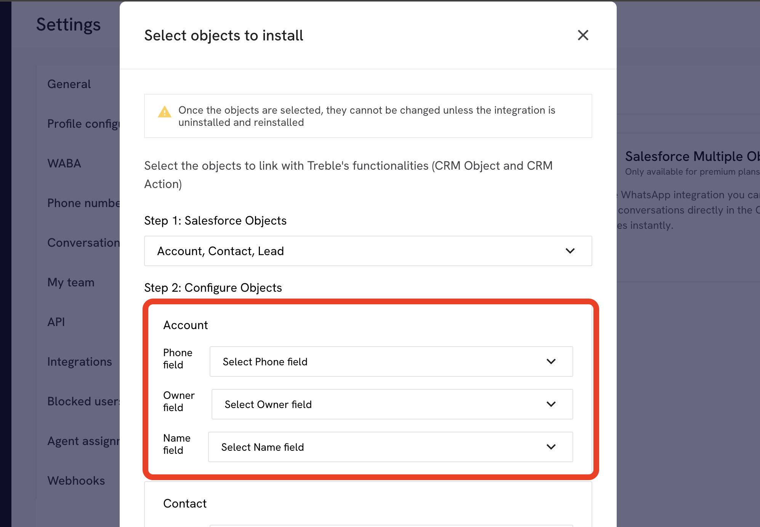Select Integrations in settings sidebar
Screen dimensions: 760x527
tap(80, 362)
